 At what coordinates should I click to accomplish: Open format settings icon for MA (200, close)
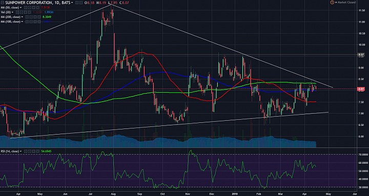(x=31, y=17)
